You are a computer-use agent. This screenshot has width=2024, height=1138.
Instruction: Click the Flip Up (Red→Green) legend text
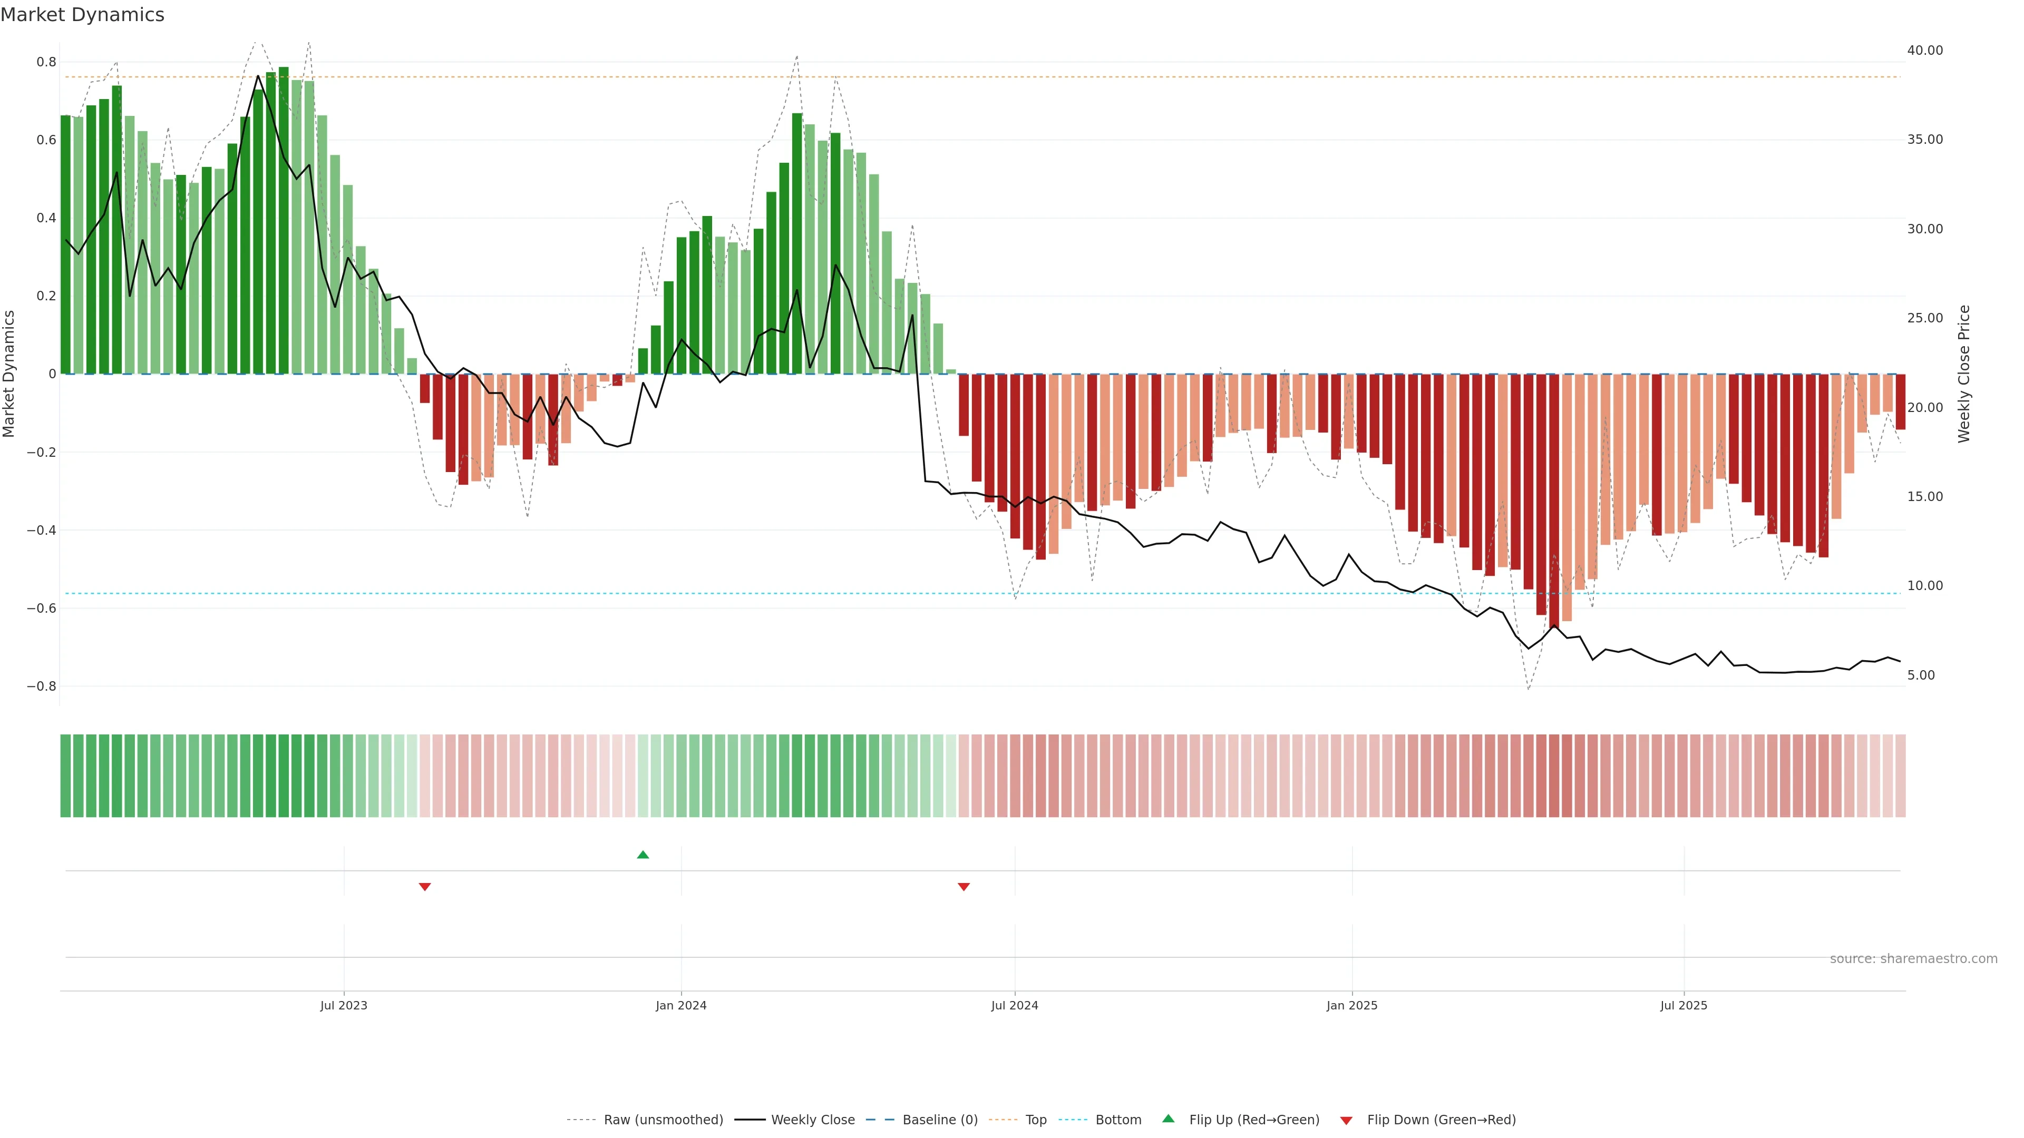point(1254,1120)
